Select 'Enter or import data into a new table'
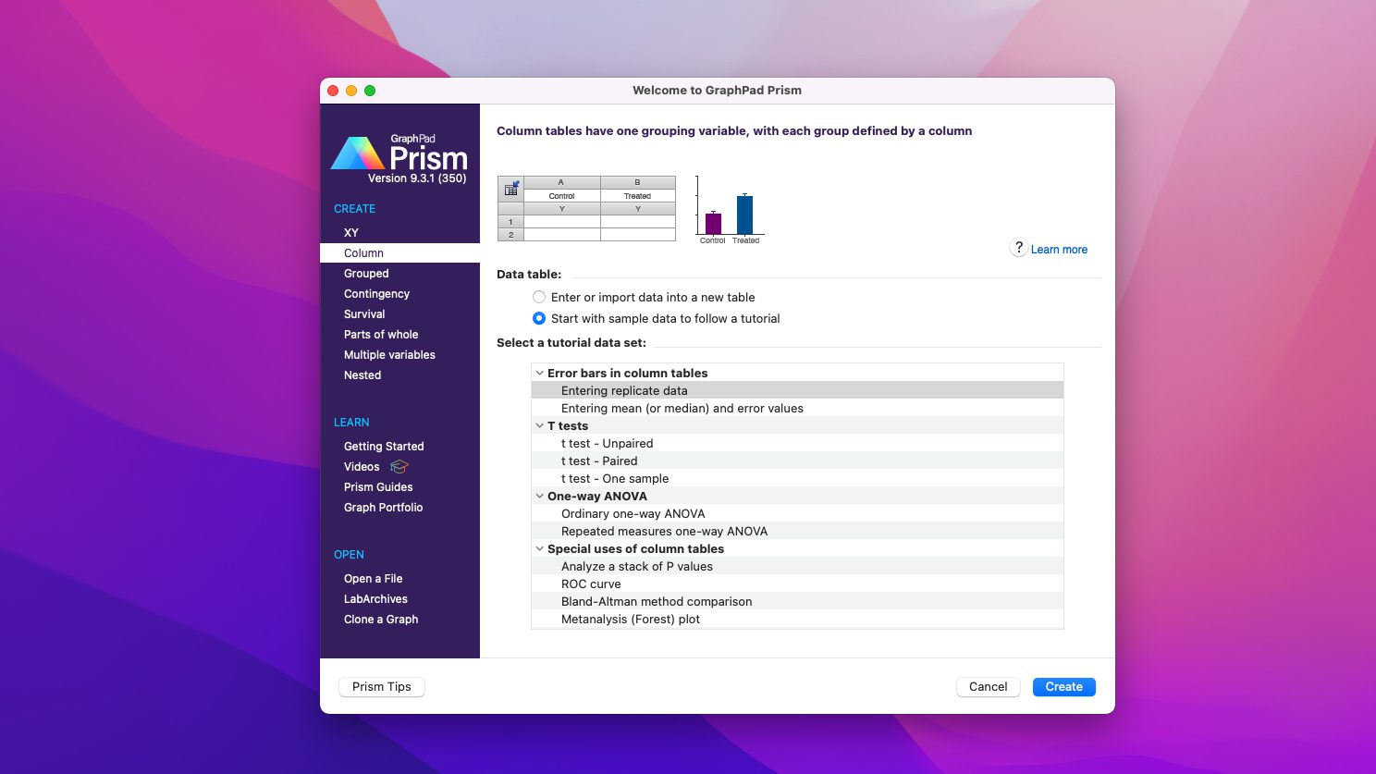The height and width of the screenshot is (774, 1376). [x=539, y=298]
